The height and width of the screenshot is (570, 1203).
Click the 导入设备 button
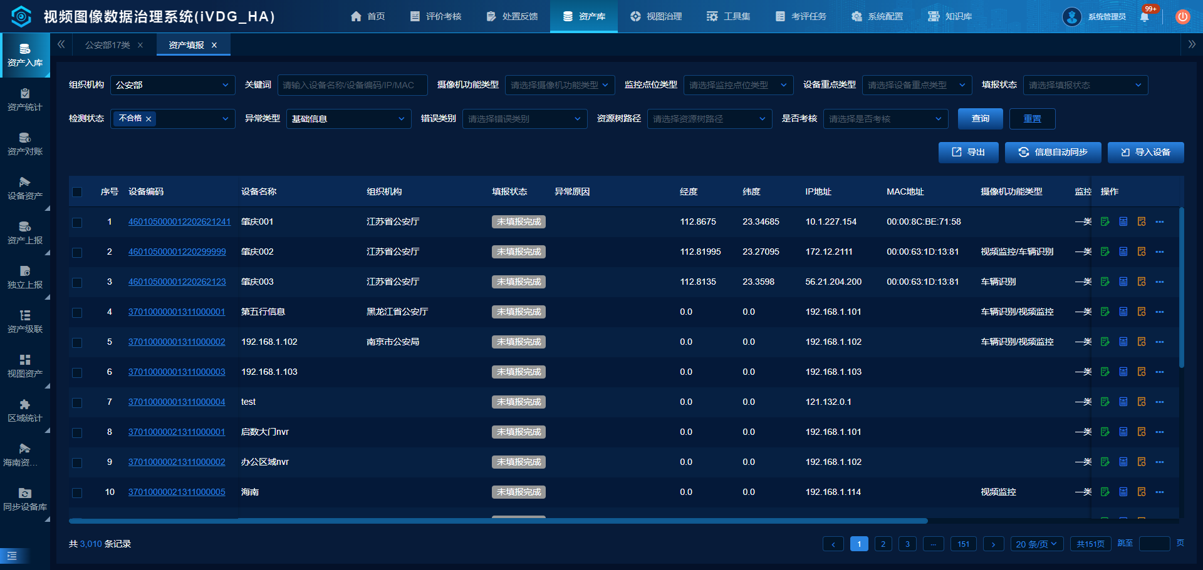point(1145,152)
